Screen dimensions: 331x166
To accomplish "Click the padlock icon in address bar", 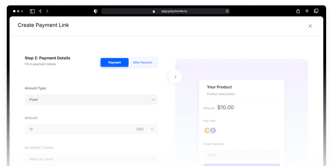I will [x=154, y=11].
